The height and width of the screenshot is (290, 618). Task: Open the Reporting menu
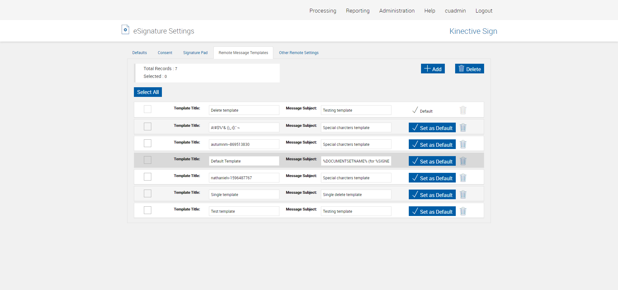[x=358, y=11]
